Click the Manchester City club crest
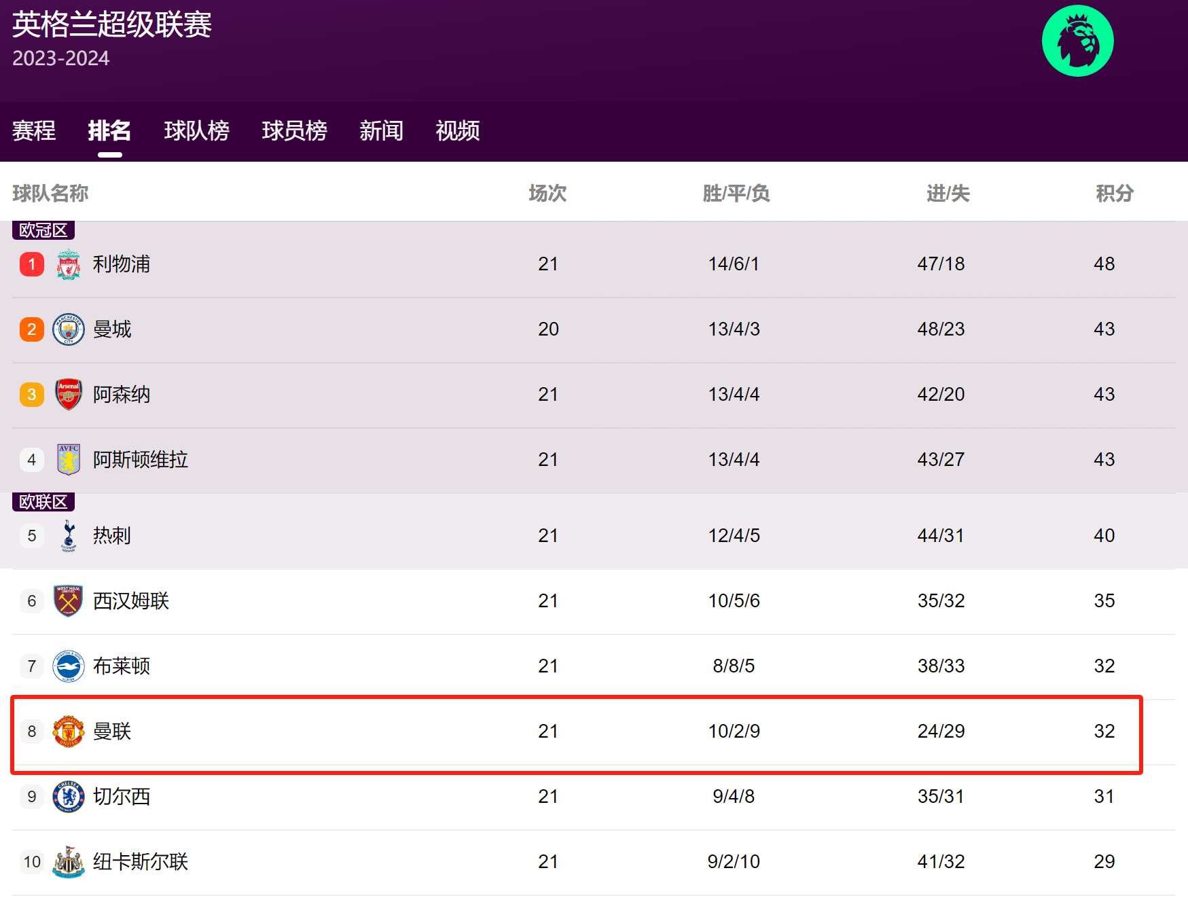1188x900 pixels. pyautogui.click(x=69, y=329)
